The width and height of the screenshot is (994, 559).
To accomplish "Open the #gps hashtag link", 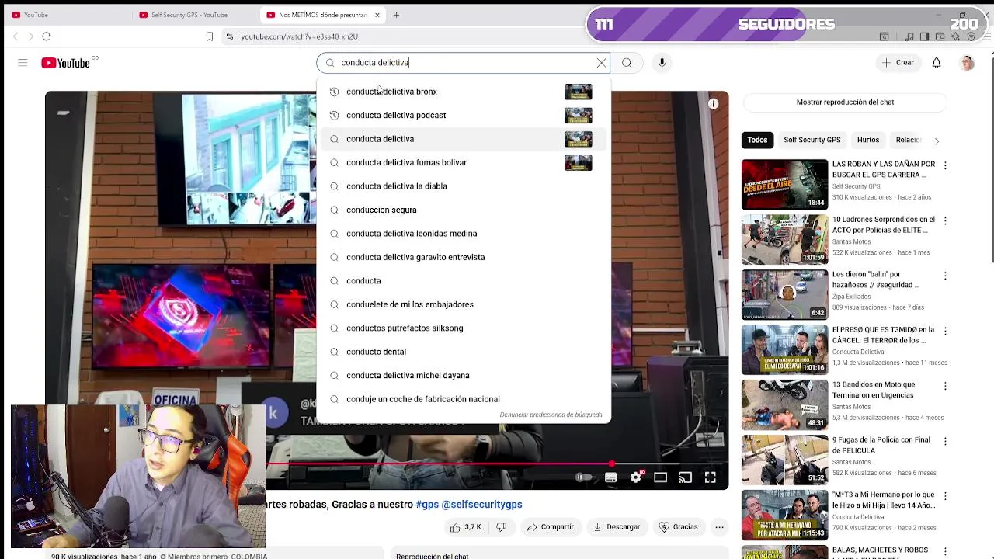I will (427, 505).
